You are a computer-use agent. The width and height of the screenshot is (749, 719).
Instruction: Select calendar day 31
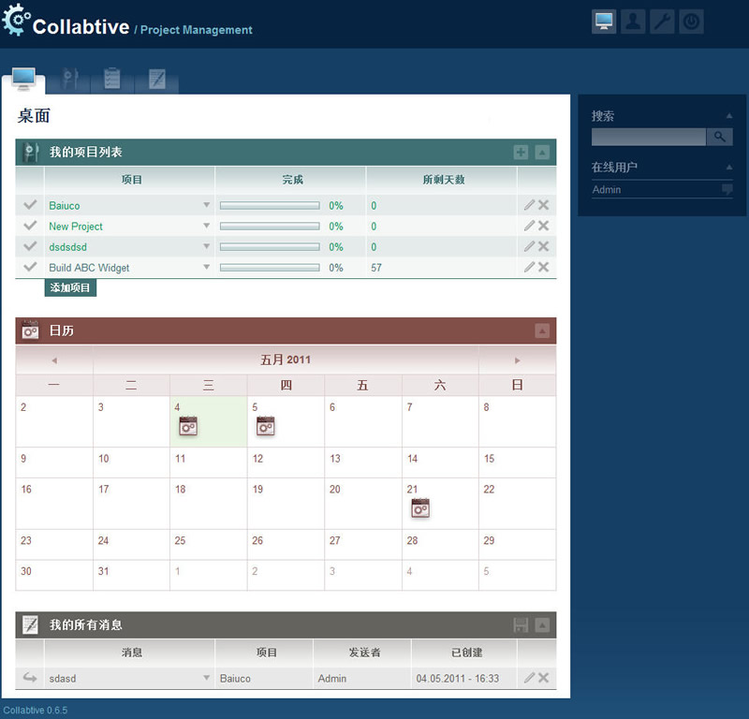click(x=103, y=571)
